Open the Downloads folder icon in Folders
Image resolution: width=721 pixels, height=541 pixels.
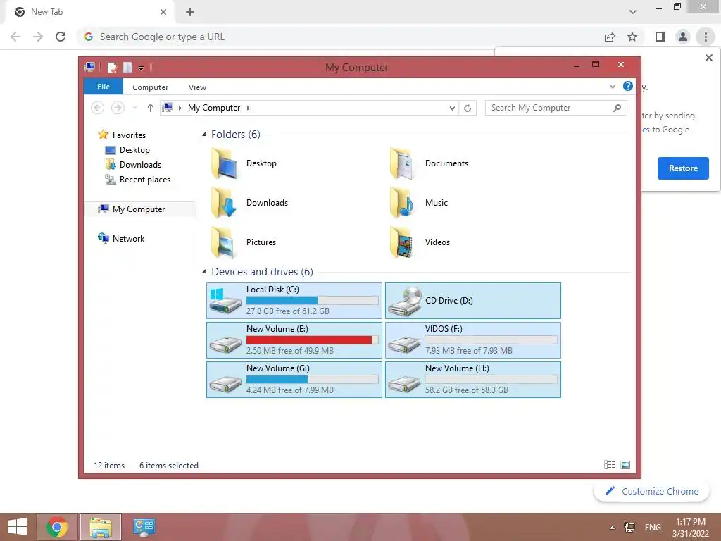(x=224, y=203)
